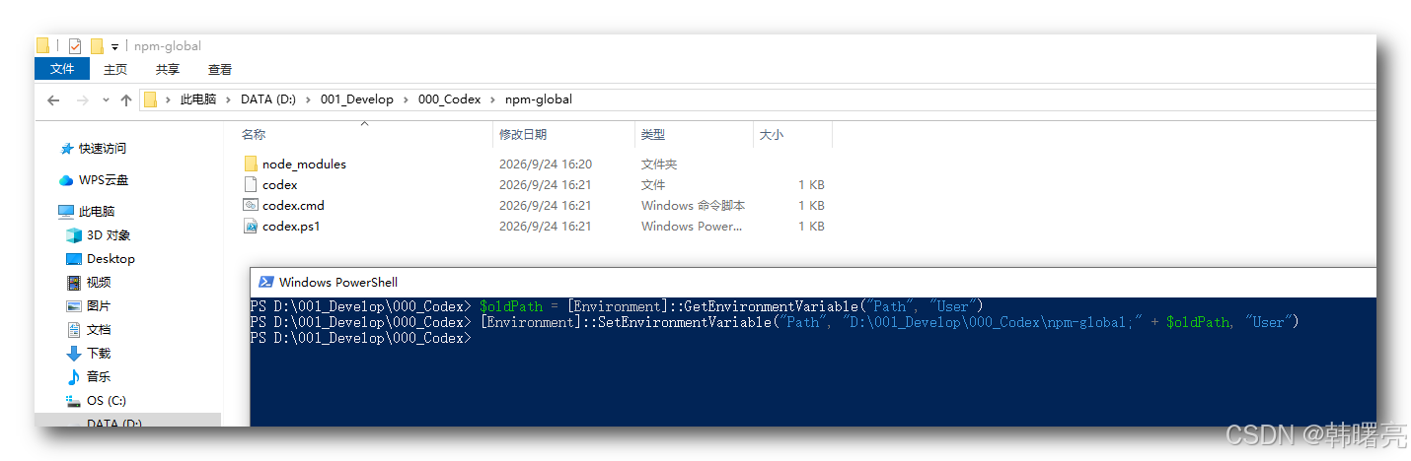Select the codex.ps1 PowerShell file icon
The height and width of the screenshot is (461, 1411).
click(x=251, y=226)
